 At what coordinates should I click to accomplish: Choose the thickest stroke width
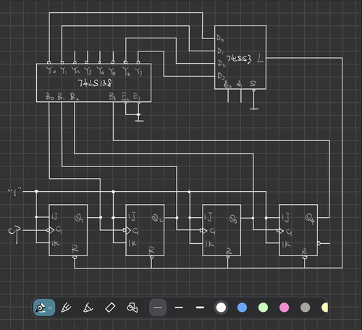coord(200,308)
